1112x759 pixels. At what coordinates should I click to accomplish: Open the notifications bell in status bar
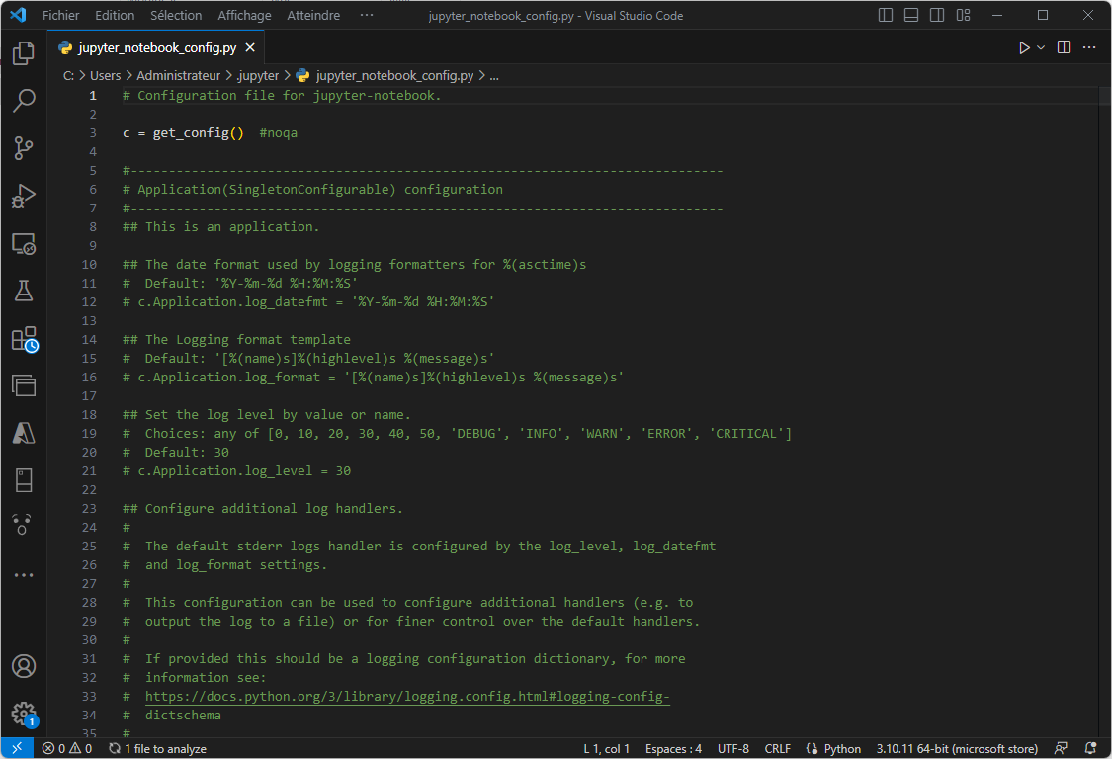point(1090,748)
